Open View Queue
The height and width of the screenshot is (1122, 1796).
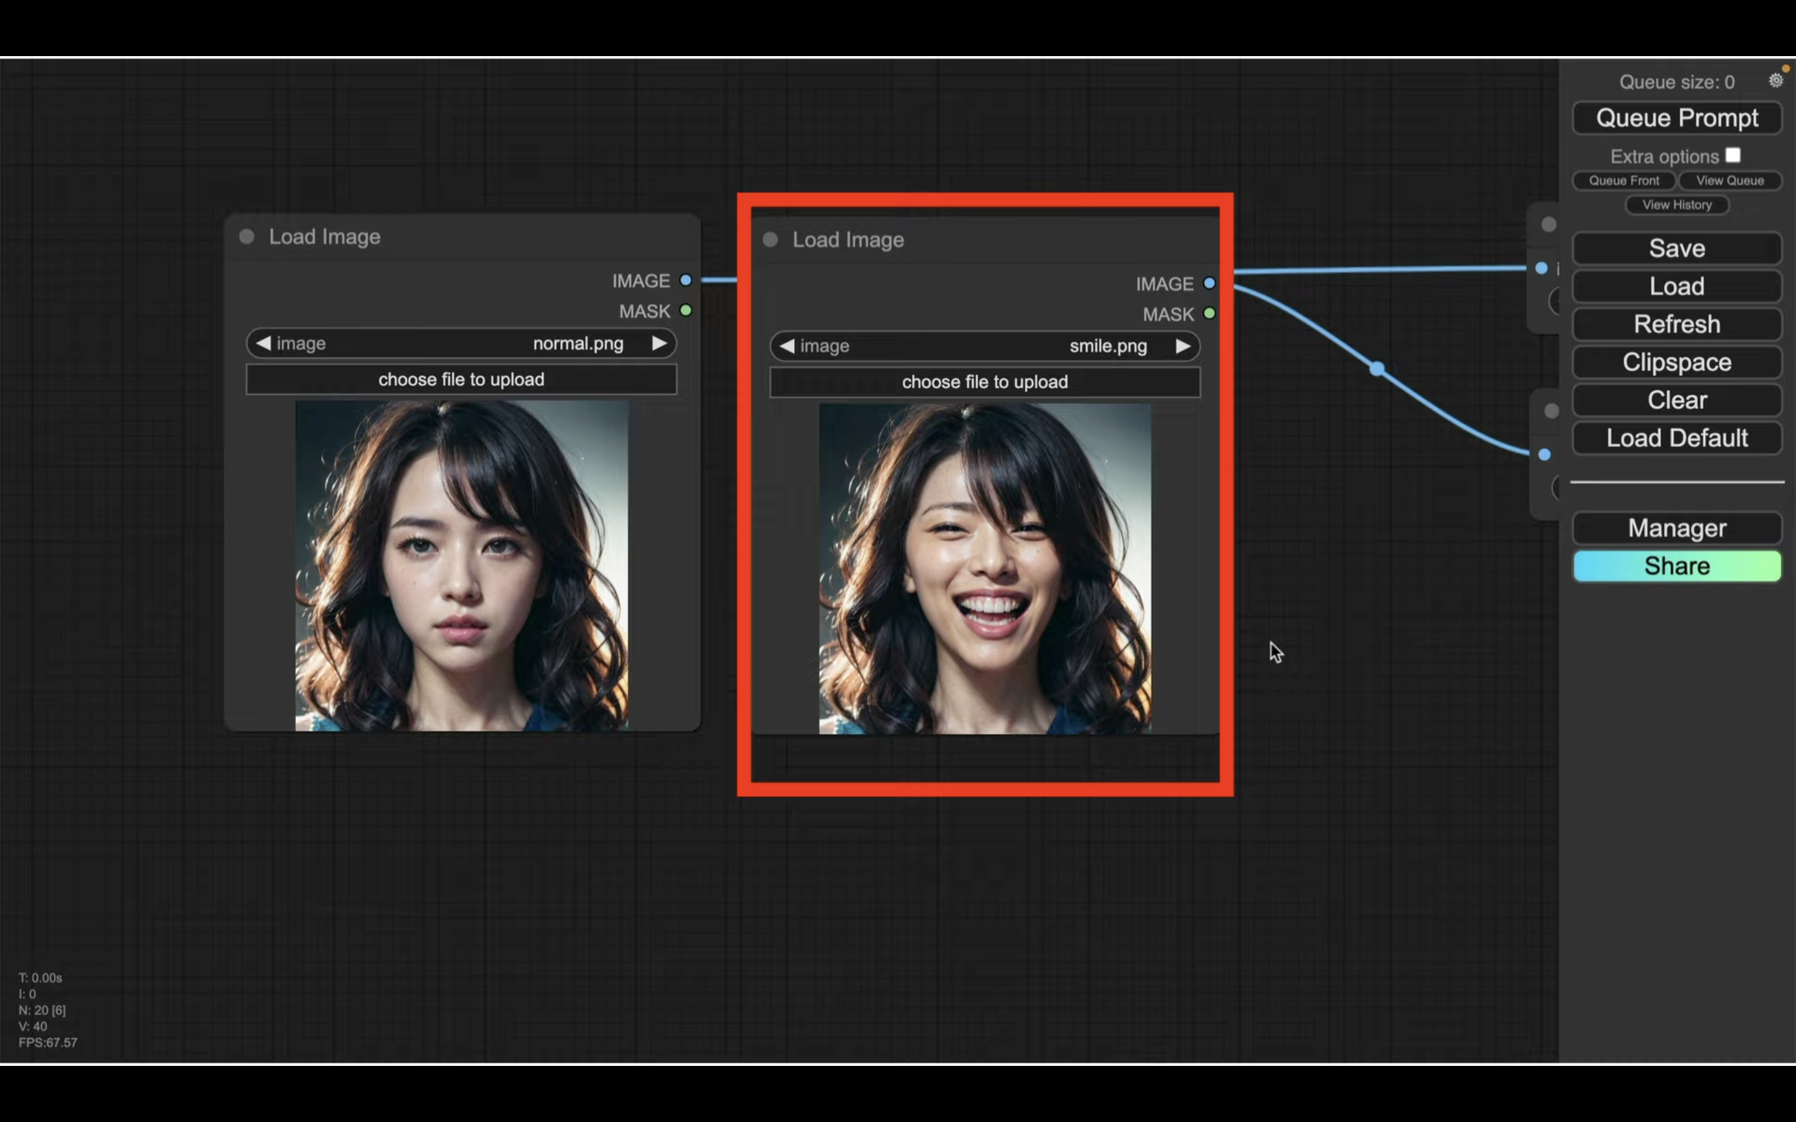click(1729, 180)
